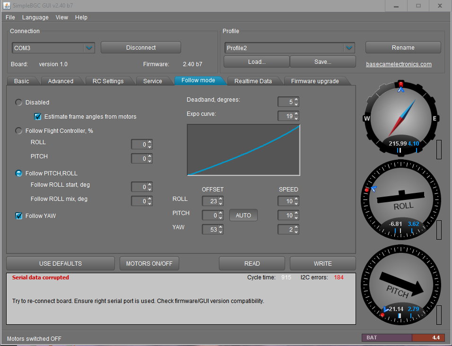Click the PITCH arrow gauge

coord(400,285)
